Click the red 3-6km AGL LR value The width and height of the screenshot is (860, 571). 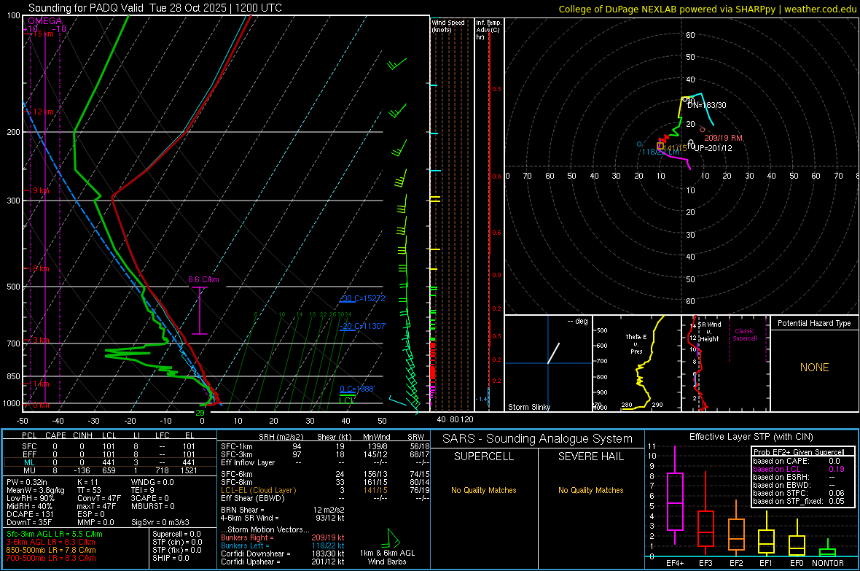point(51,542)
